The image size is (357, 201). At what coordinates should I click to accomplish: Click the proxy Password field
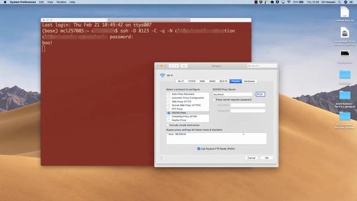pos(248,111)
